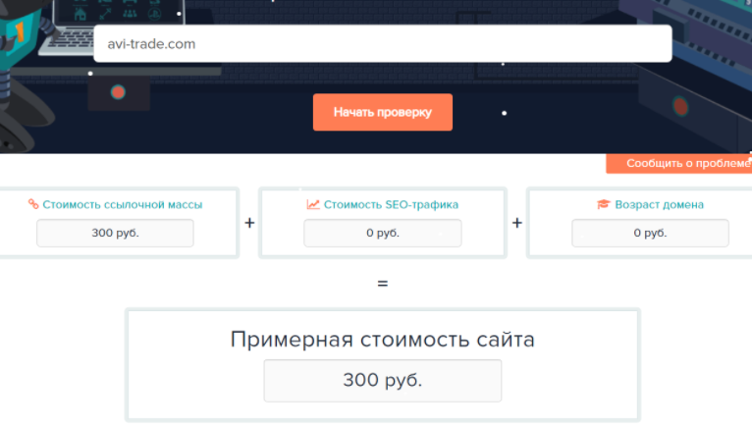Click the growth chart icon beside Стоимость SEO-трафика

pyautogui.click(x=313, y=204)
